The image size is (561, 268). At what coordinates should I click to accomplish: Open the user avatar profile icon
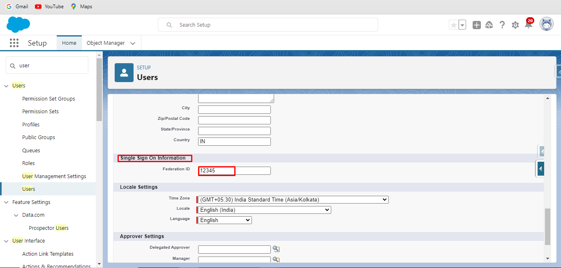(x=546, y=24)
